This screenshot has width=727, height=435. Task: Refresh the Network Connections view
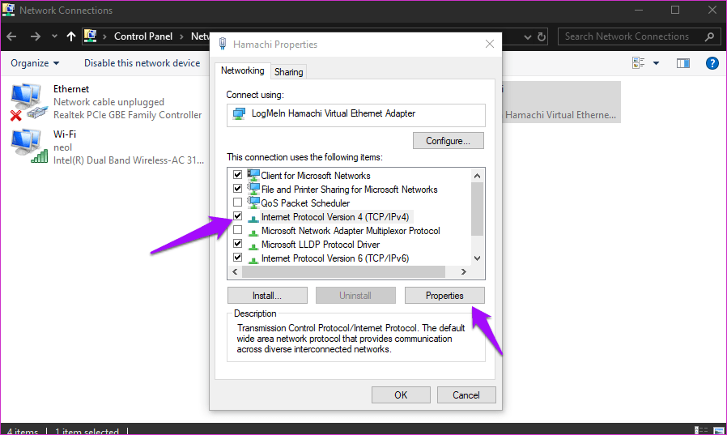[x=542, y=36]
